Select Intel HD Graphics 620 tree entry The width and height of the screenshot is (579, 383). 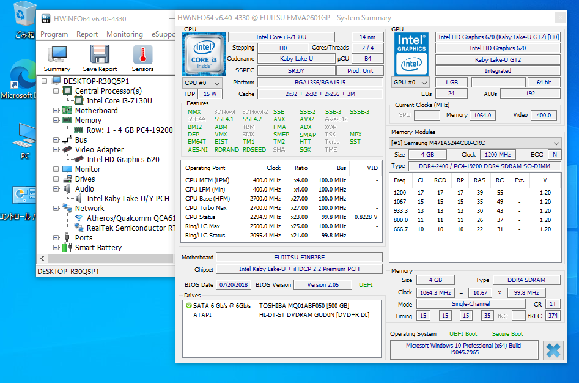[122, 160]
